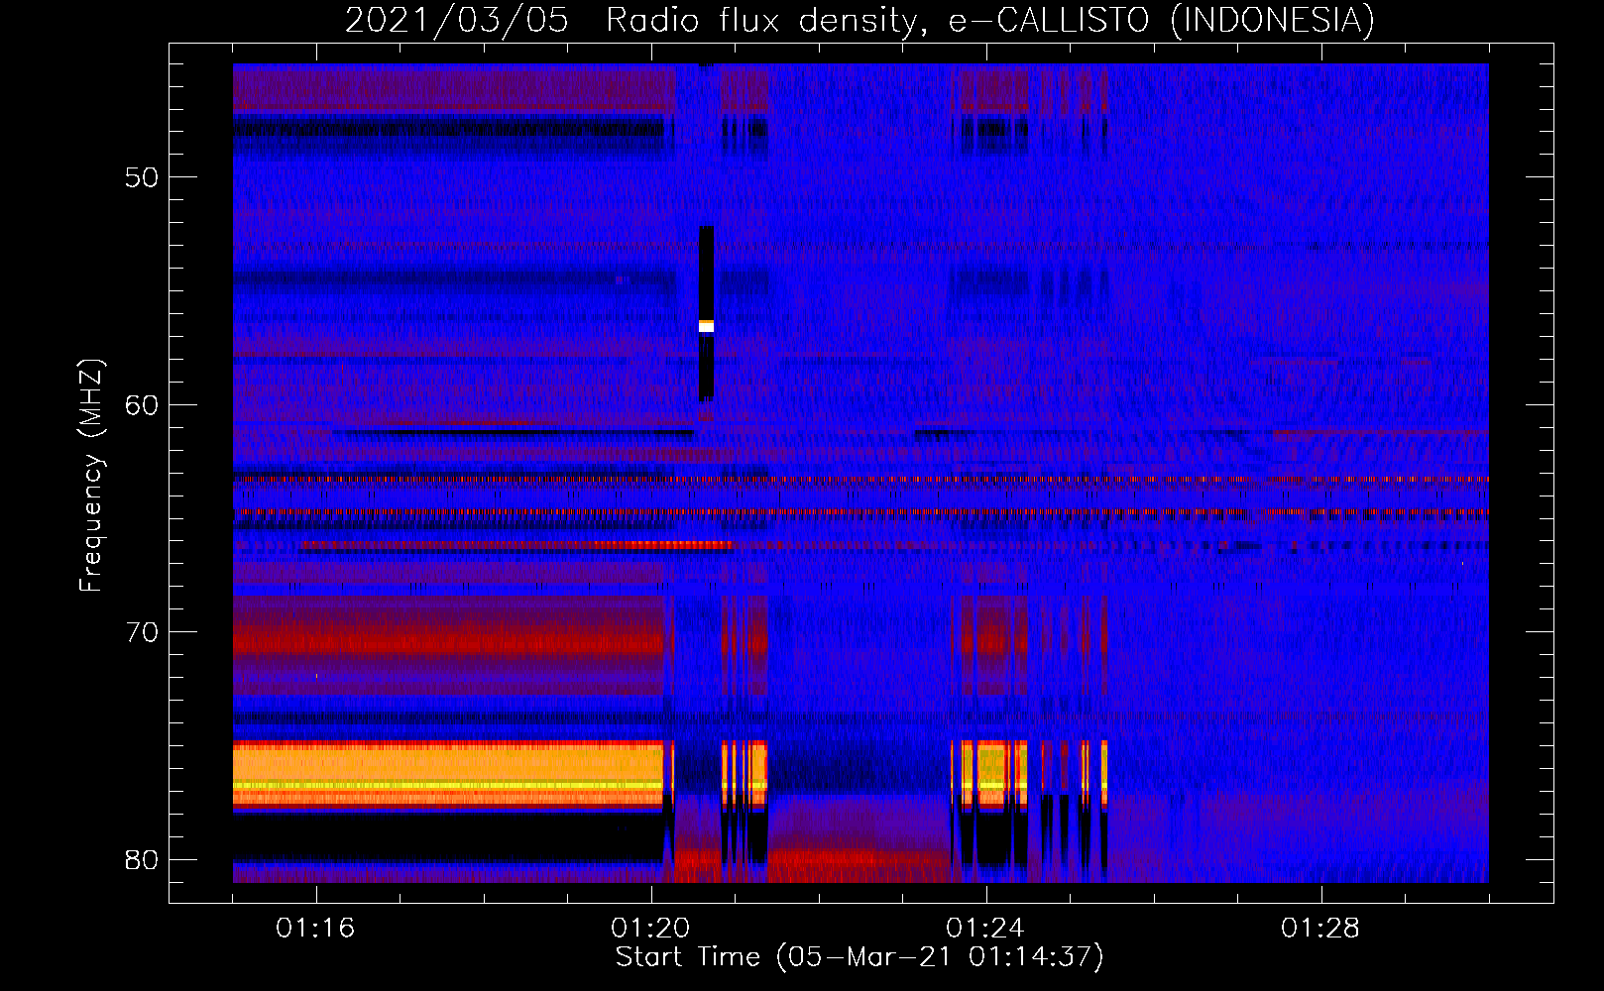Image resolution: width=1604 pixels, height=991 pixels.
Task: Click the 80 frequency tick label
Action: (142, 860)
